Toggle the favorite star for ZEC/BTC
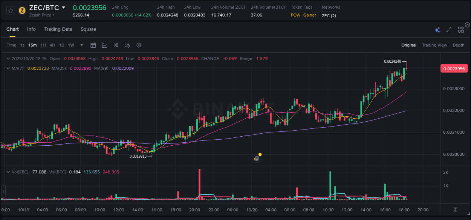The image size is (471, 220). click(10, 11)
